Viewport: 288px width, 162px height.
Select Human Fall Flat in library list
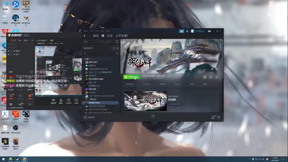[102, 96]
